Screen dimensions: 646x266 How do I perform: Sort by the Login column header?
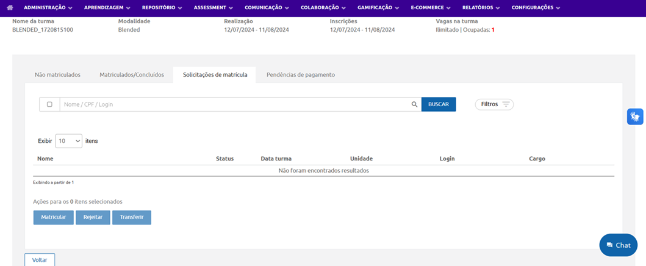click(x=447, y=159)
